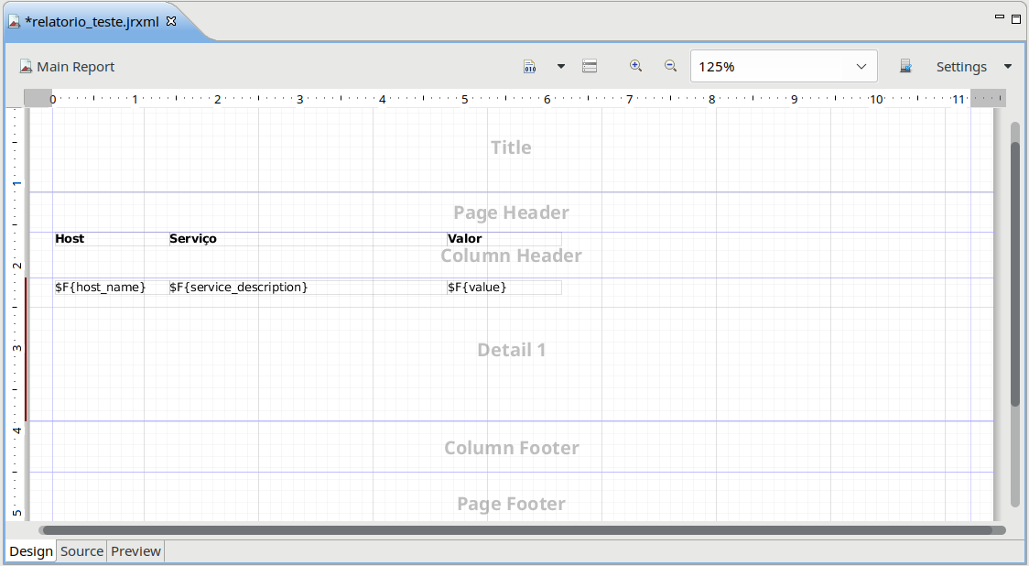Zoom in with the magnifier plus icon
This screenshot has width=1029, height=566.
click(x=635, y=66)
